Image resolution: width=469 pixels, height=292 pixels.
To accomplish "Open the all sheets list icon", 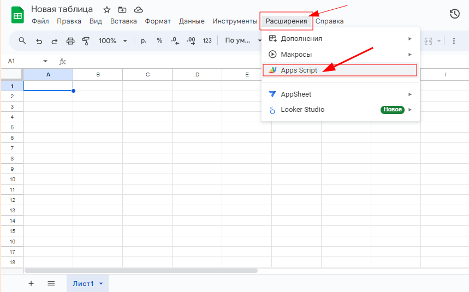I will [x=51, y=283].
